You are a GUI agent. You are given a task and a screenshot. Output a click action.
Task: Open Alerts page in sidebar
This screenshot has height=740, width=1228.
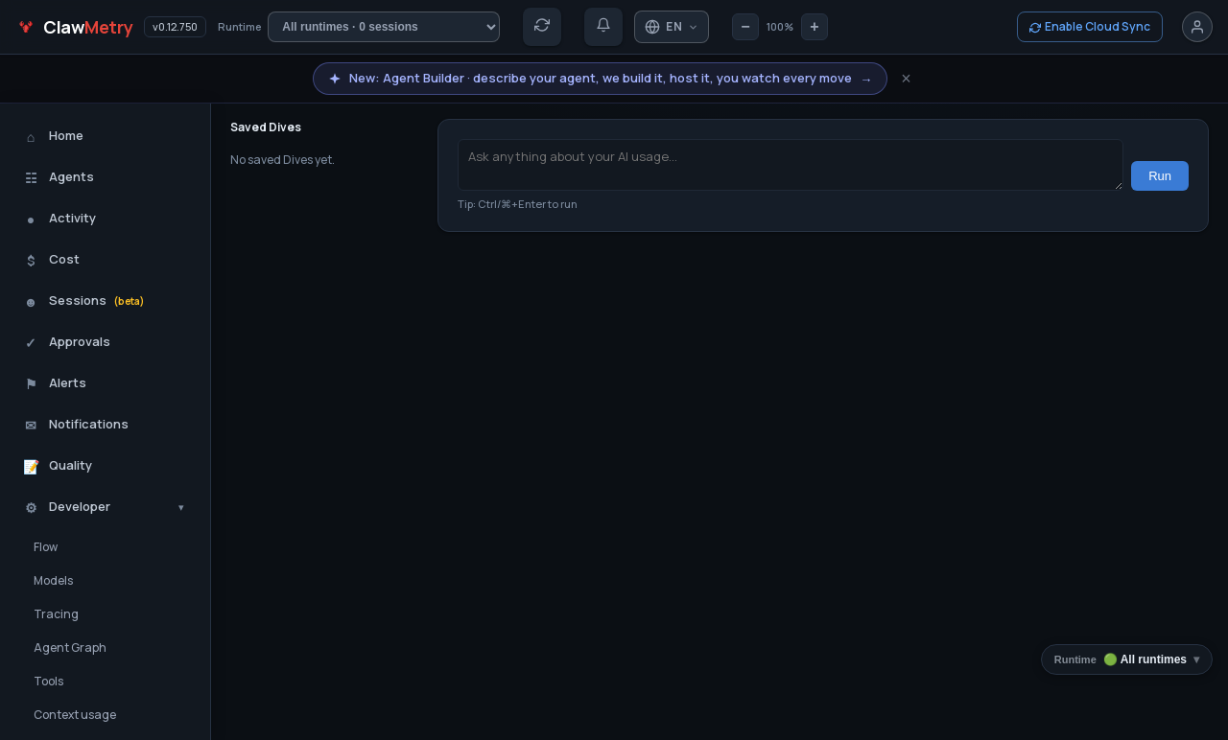[106, 383]
